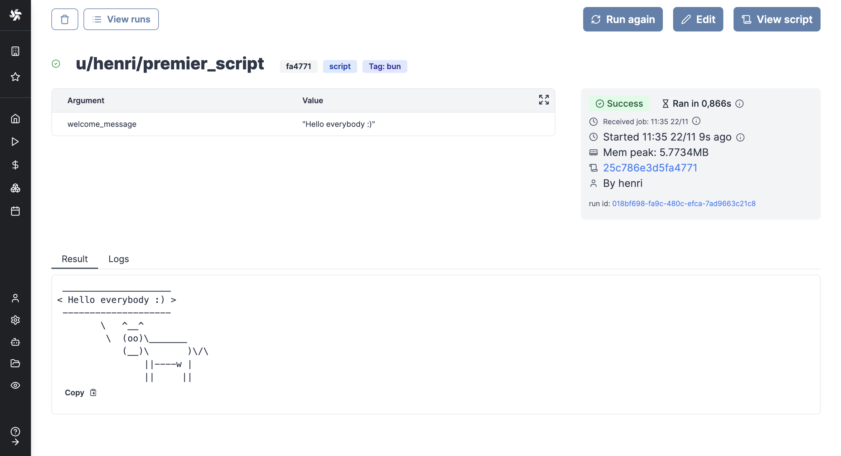Open the workspace building icon in sidebar
This screenshot has height=456, width=841.
coord(15,51)
